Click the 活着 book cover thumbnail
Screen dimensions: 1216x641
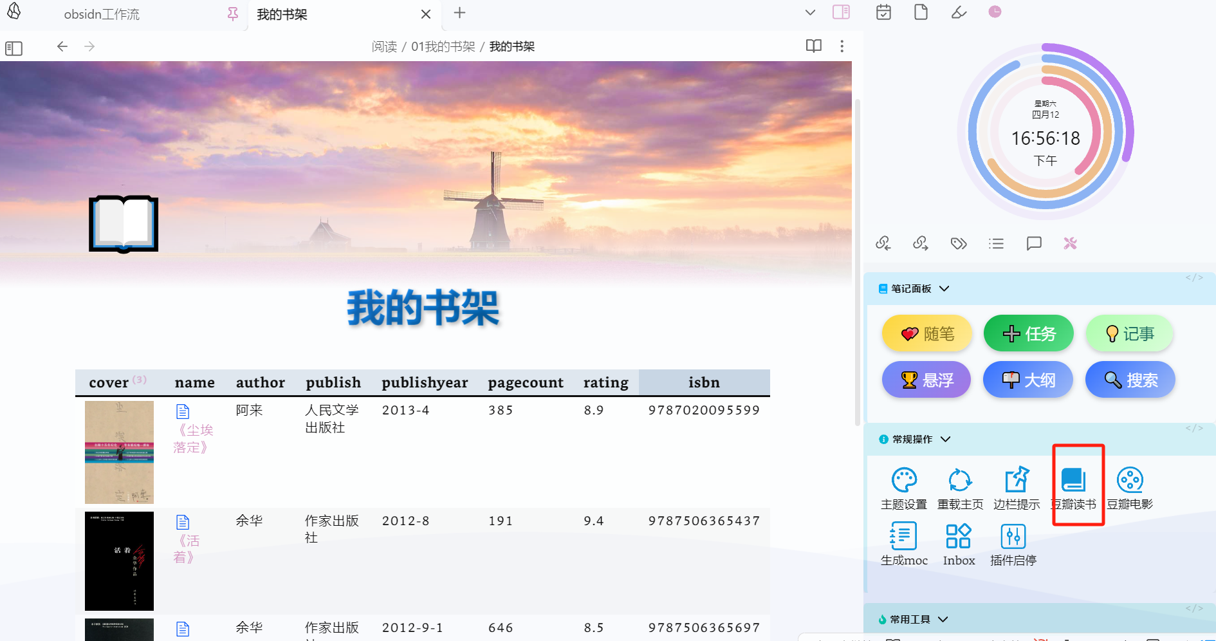[119, 561]
